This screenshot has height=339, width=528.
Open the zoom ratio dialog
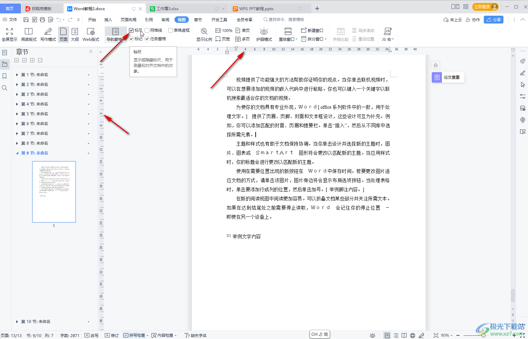(x=204, y=35)
